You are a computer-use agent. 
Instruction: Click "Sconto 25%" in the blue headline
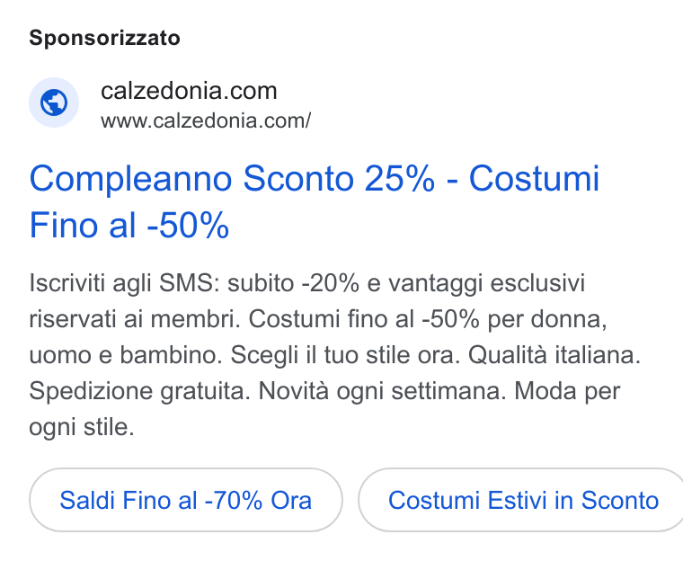click(x=339, y=178)
